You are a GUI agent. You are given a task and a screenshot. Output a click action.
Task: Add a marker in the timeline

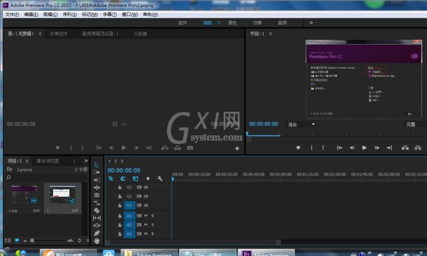(148, 179)
